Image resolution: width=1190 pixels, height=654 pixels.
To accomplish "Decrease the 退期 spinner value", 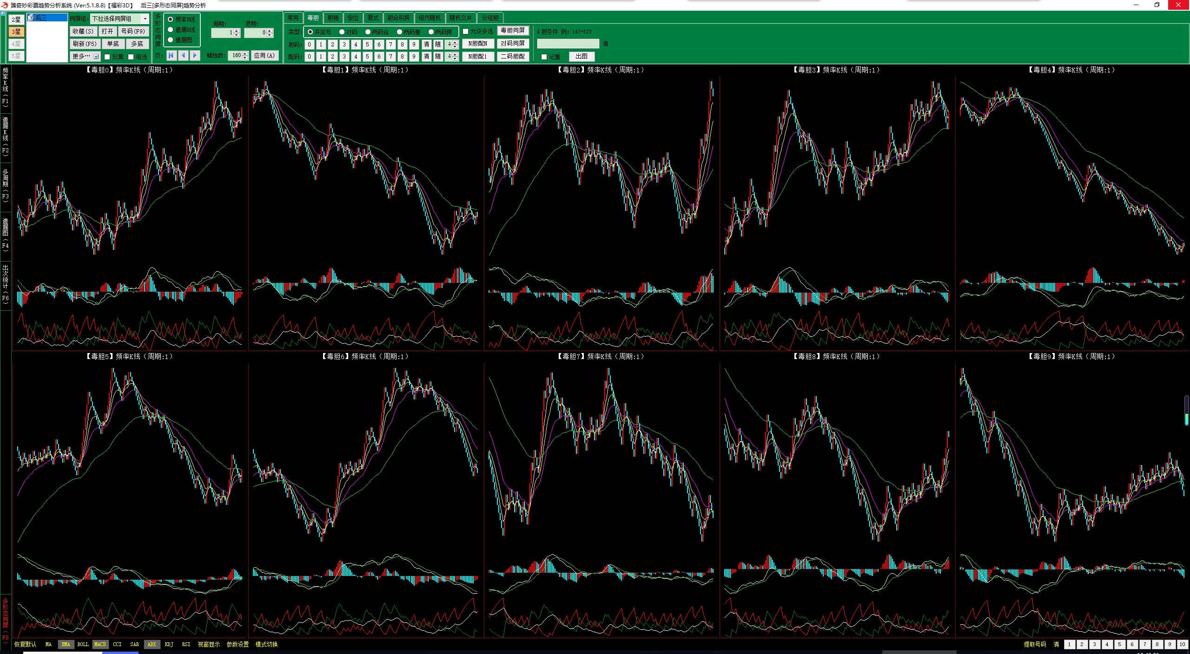I will (270, 35).
